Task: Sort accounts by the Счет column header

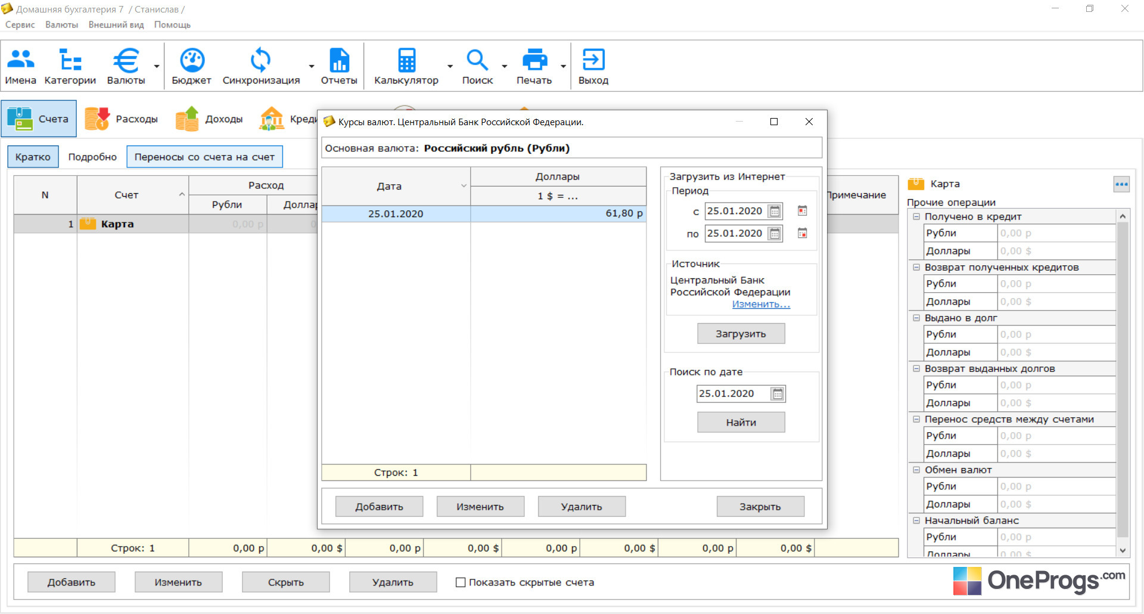Action: tap(132, 195)
